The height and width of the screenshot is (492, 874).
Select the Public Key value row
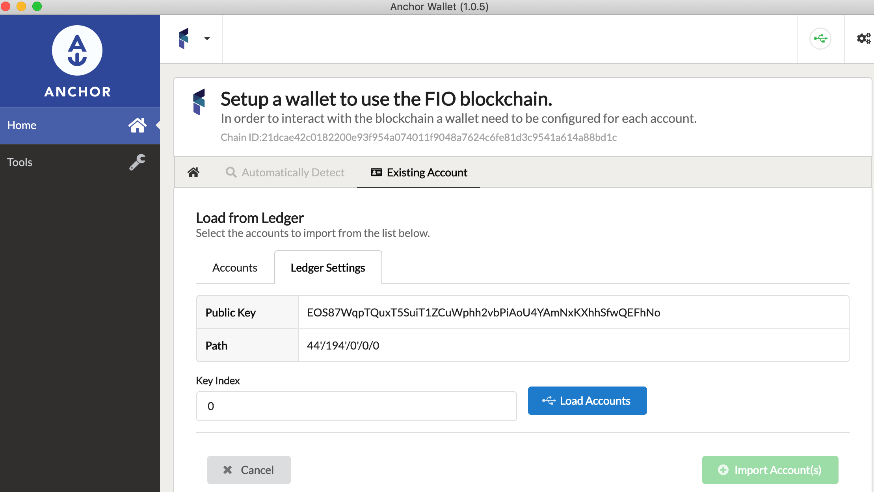tap(483, 312)
